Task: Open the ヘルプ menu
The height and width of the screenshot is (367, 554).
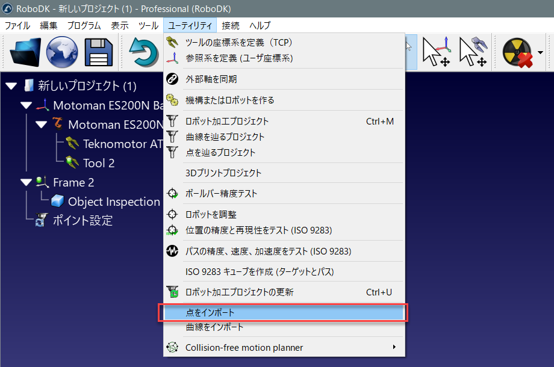Action: [260, 25]
